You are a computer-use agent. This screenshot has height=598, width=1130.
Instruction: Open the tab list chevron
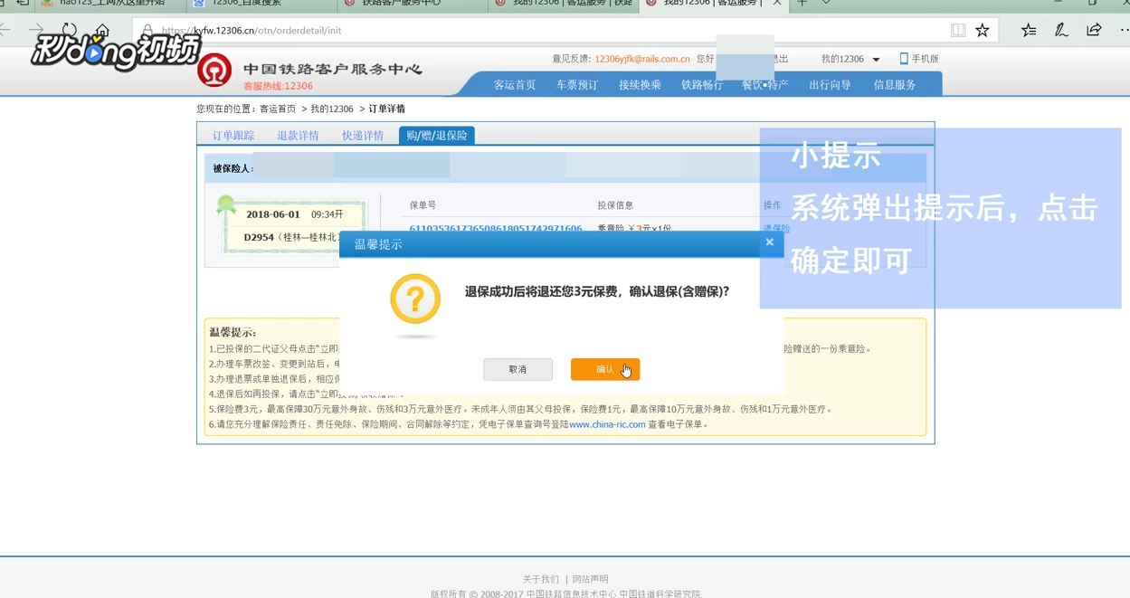826,4
